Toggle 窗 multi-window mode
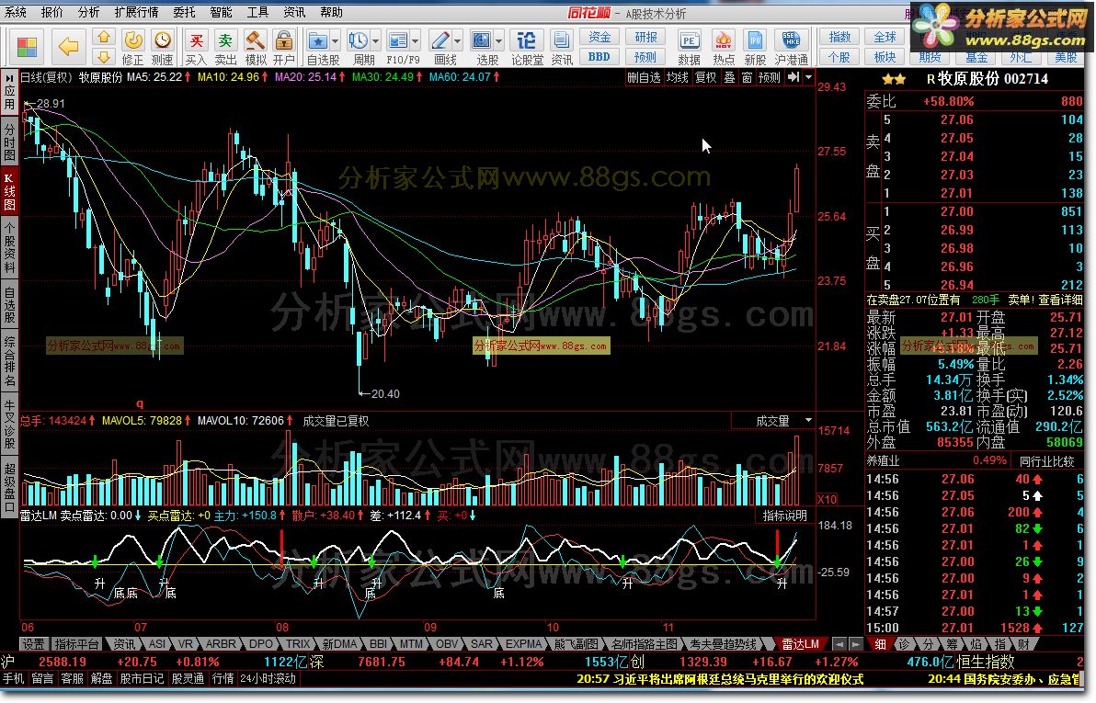The width and height of the screenshot is (1096, 703). 747,77
